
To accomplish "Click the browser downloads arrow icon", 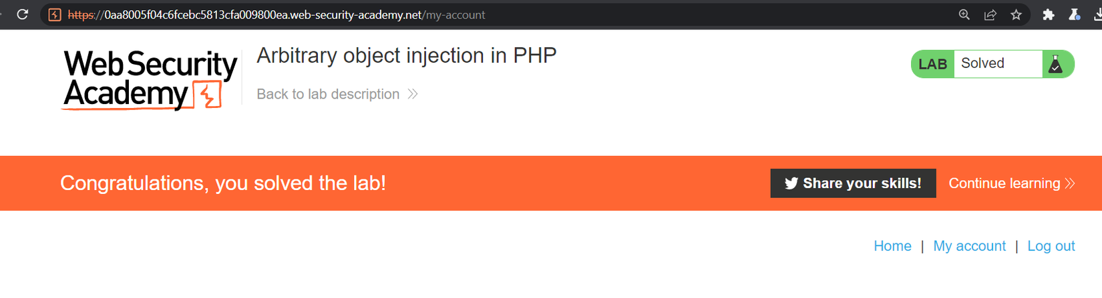I will coord(1097,15).
